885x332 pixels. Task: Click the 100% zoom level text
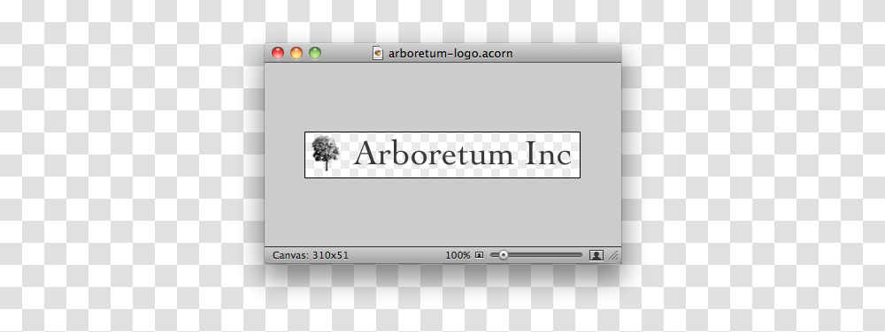click(x=458, y=255)
